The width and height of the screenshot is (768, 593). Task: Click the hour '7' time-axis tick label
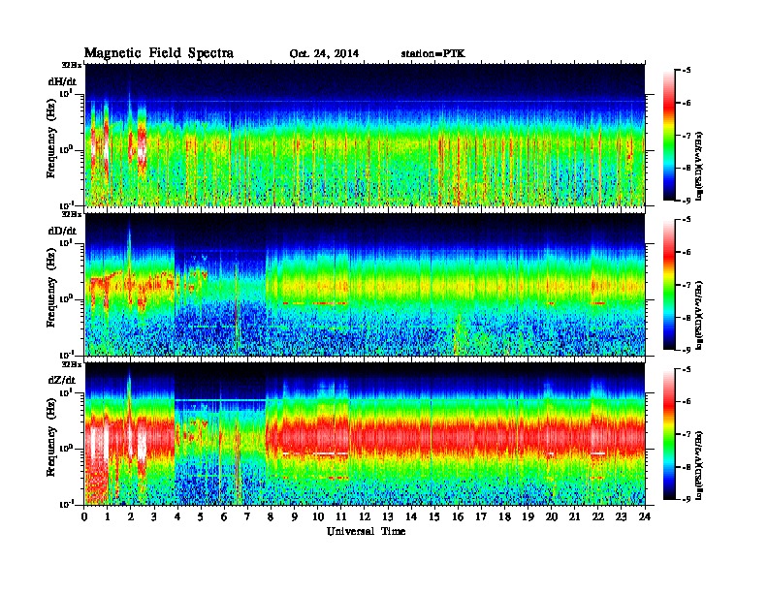(x=247, y=516)
